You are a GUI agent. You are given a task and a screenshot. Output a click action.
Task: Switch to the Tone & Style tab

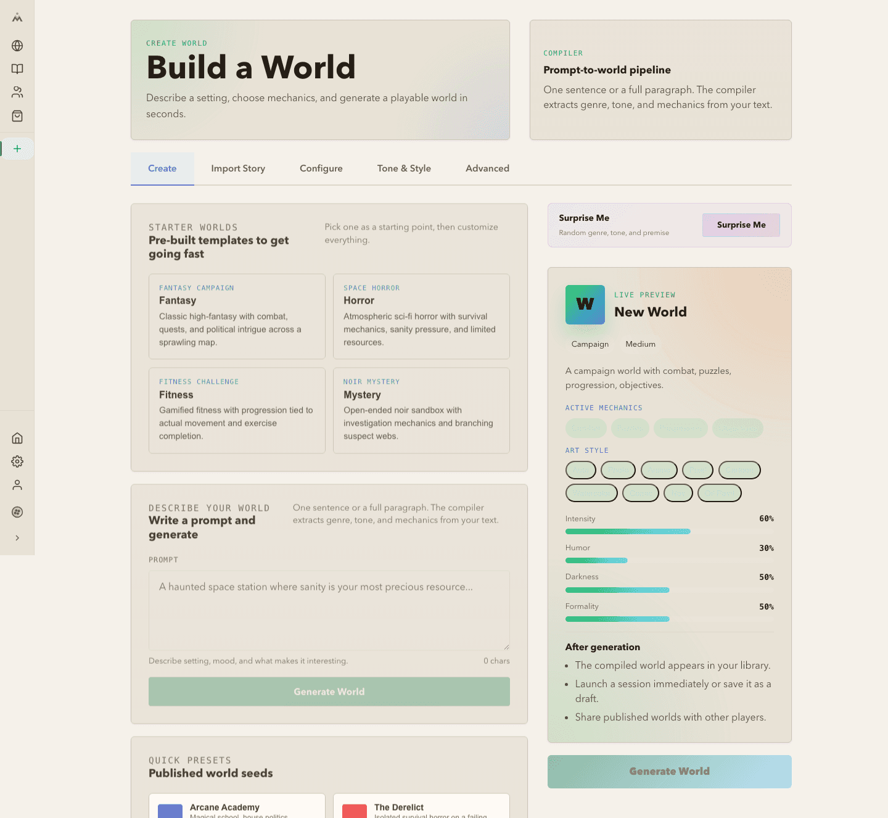[x=404, y=168]
